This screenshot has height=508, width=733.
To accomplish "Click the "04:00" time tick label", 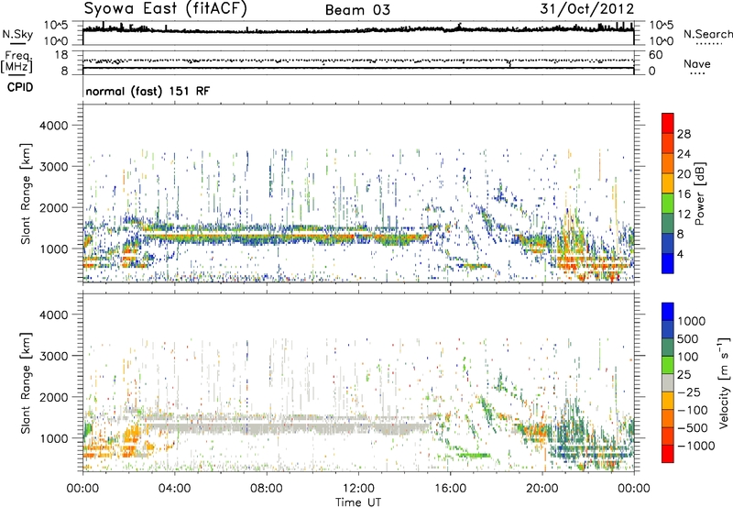I will (x=174, y=489).
